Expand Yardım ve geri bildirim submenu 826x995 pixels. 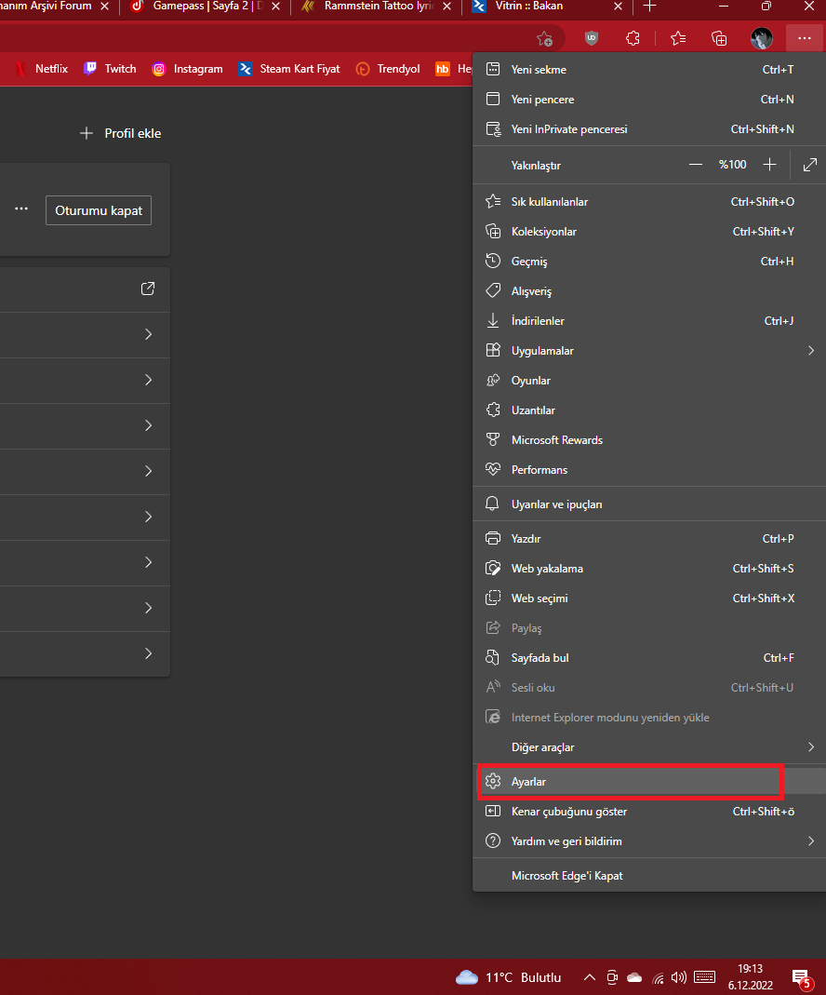(810, 841)
